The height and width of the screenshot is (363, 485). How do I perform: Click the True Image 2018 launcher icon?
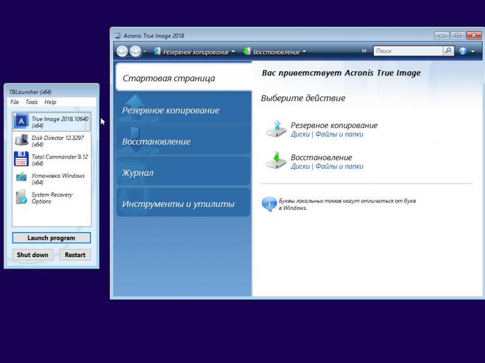(21, 121)
